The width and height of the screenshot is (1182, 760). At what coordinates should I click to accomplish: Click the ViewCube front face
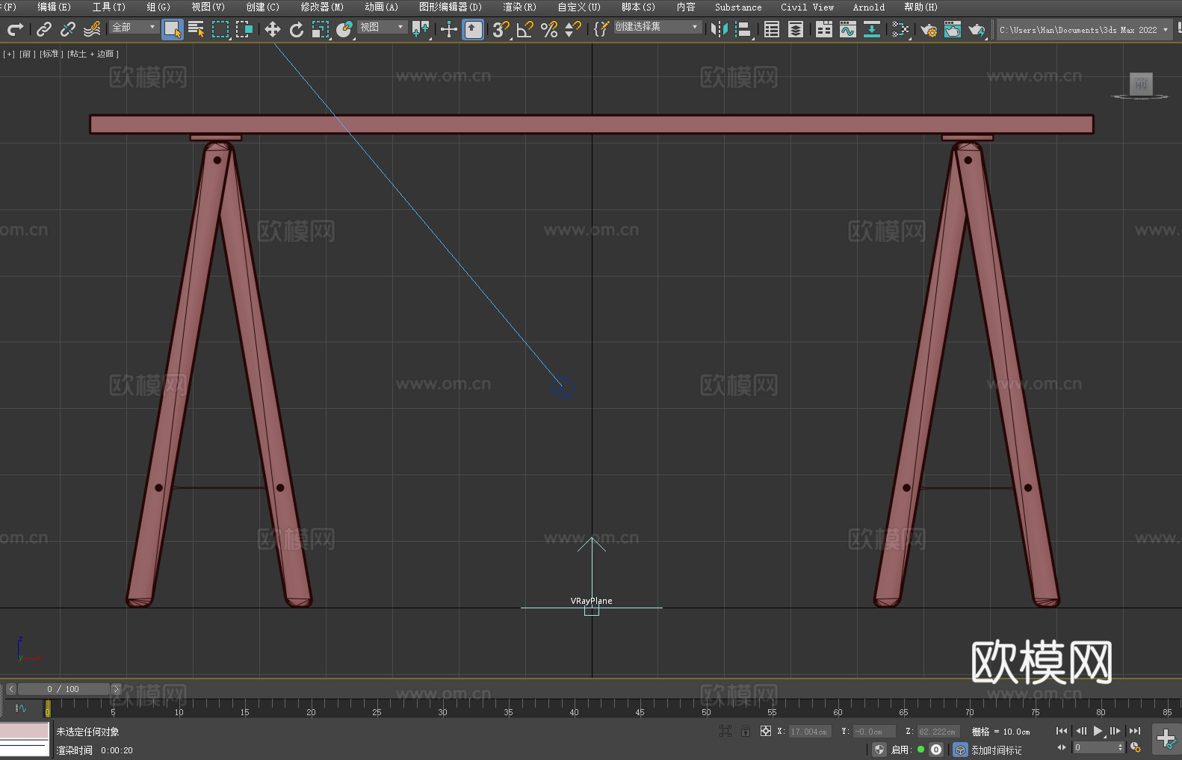pos(1141,84)
